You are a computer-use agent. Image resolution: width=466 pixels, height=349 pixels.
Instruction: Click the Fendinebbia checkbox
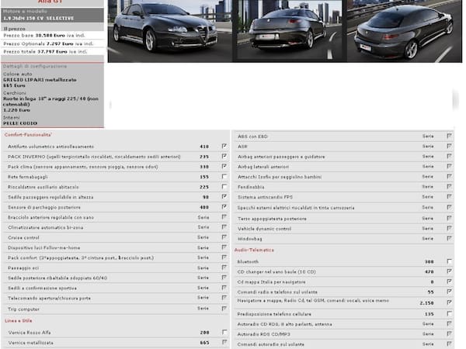(450, 187)
